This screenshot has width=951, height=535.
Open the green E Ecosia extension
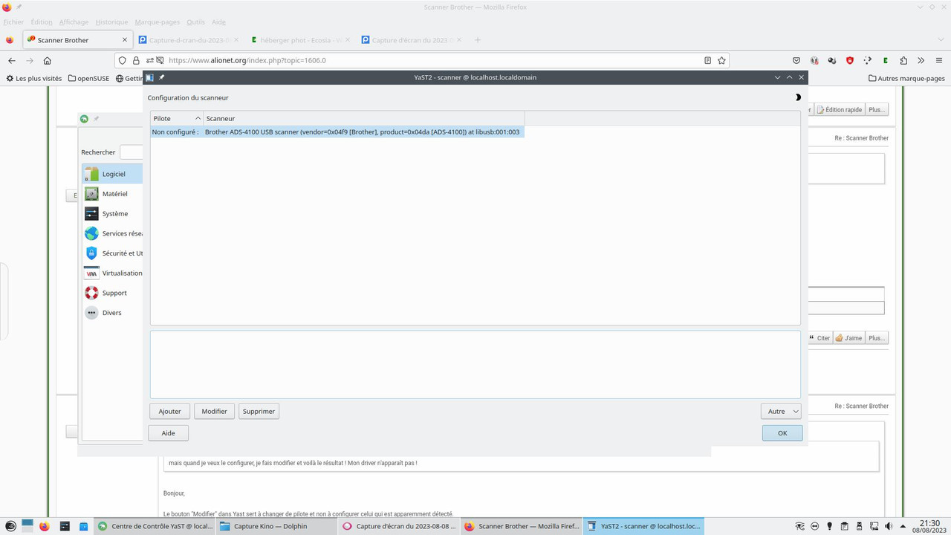point(886,60)
